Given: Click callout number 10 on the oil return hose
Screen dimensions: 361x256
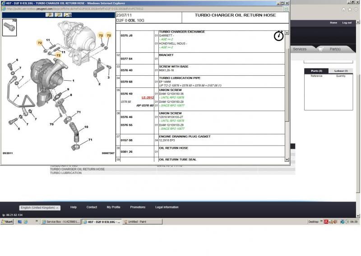Looking at the screenshot, I should pos(86,127).
